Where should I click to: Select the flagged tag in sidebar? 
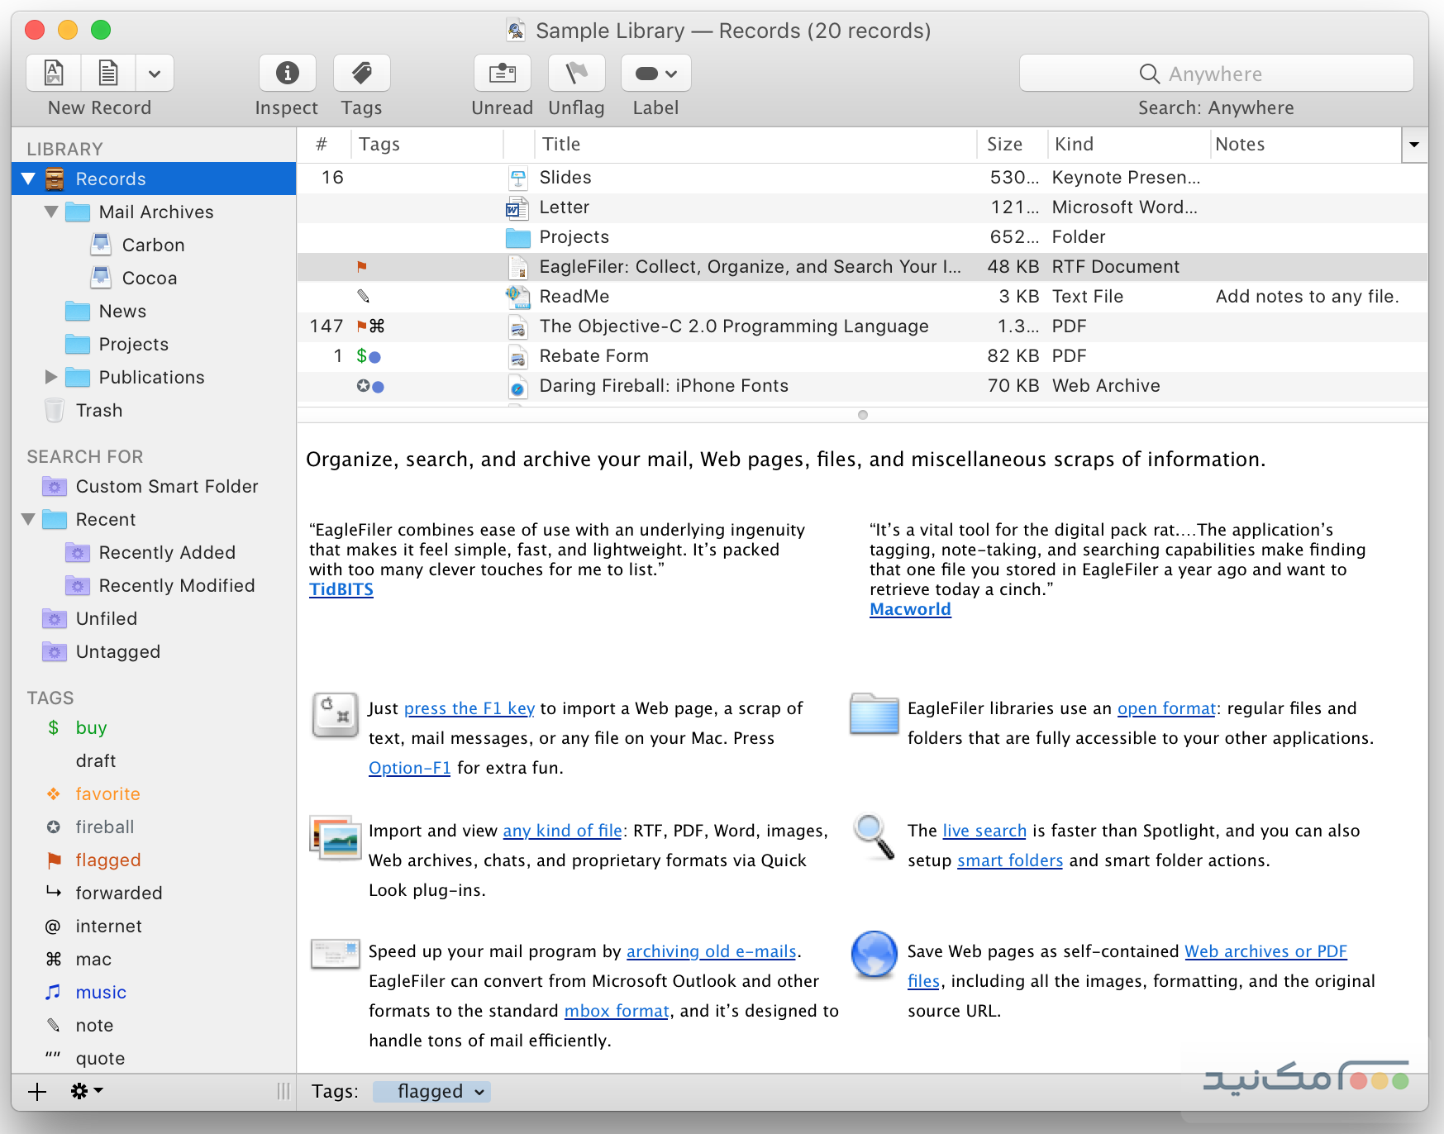click(x=107, y=860)
